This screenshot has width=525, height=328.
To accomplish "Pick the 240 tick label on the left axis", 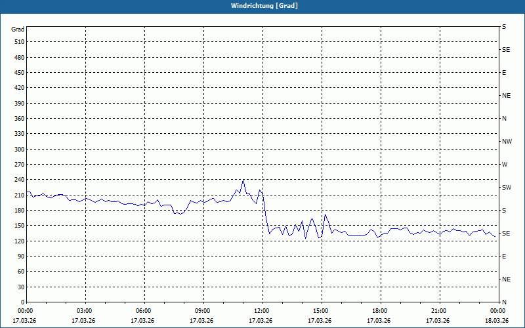I will point(18,180).
